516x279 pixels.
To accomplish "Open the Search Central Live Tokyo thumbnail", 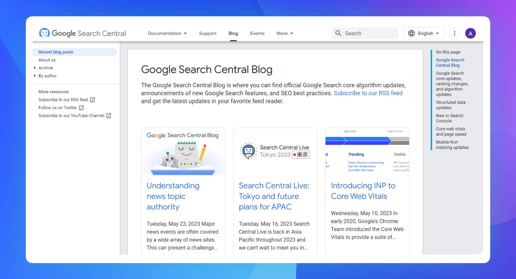I will 275,151.
